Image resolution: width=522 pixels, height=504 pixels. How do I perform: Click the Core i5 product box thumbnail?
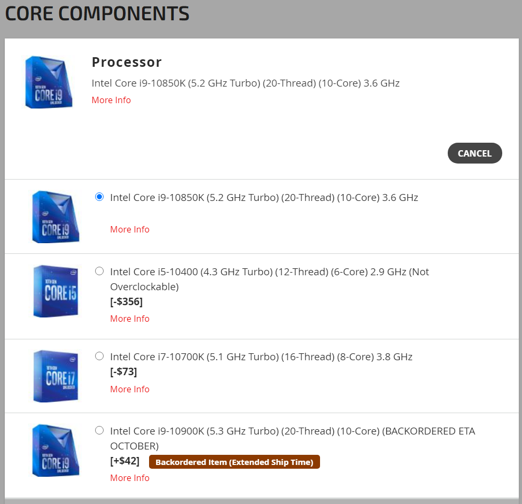(56, 290)
